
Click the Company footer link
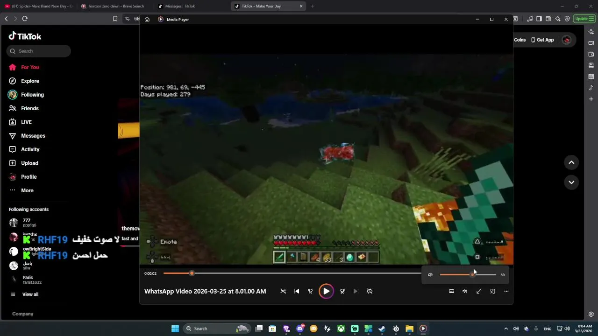[x=22, y=314]
